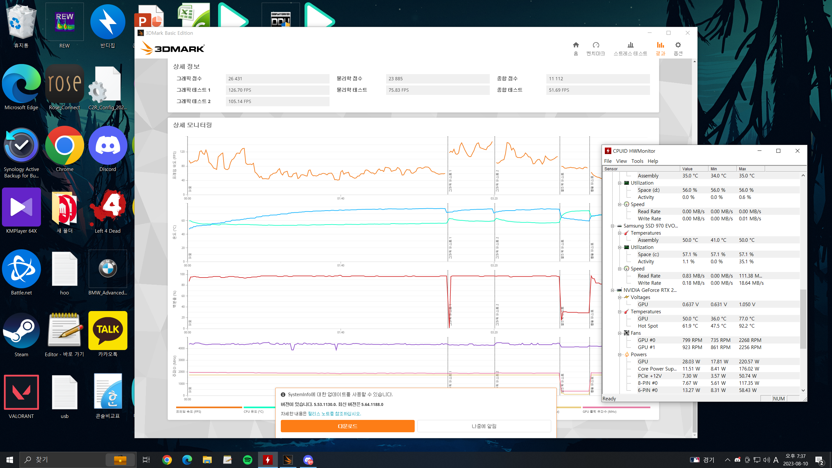Collapse the Samsung SSD Speed node
Screen dimensions: 832x468
pyautogui.click(x=619, y=269)
